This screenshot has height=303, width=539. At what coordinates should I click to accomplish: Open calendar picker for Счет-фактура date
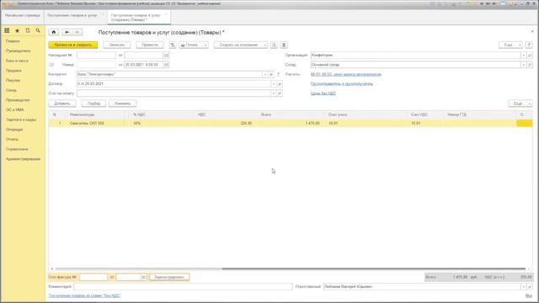[144, 277]
